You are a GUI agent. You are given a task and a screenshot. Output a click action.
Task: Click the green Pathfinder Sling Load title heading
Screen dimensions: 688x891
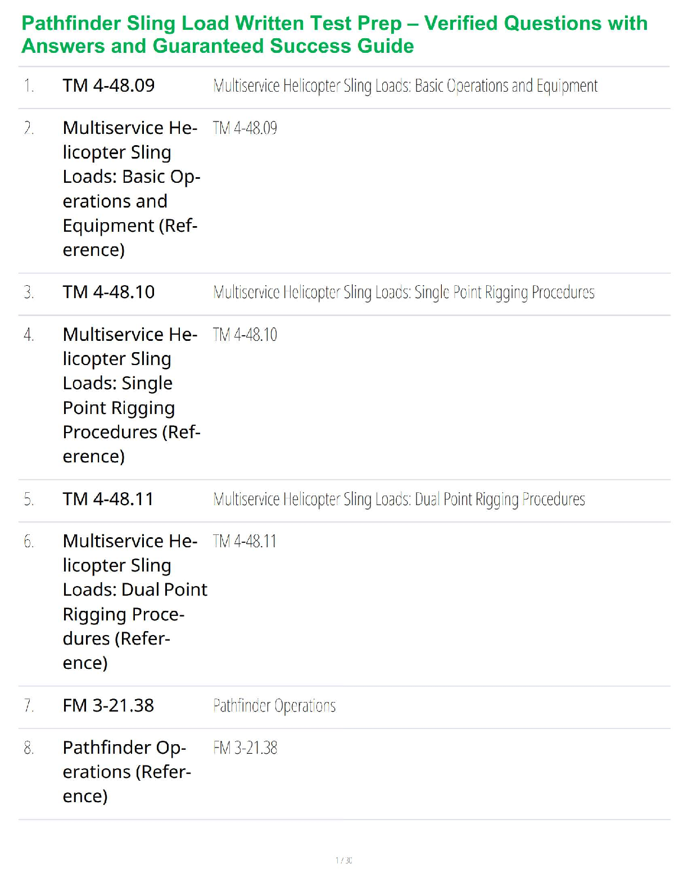click(x=334, y=34)
